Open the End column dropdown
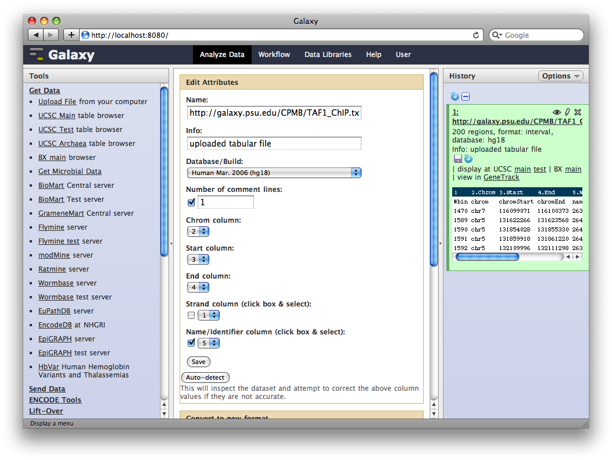This screenshot has width=612, height=460. pos(198,287)
